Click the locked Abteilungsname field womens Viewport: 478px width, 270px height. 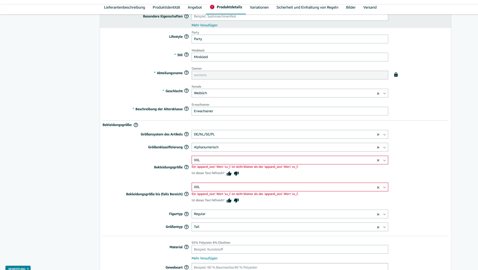[290, 75]
